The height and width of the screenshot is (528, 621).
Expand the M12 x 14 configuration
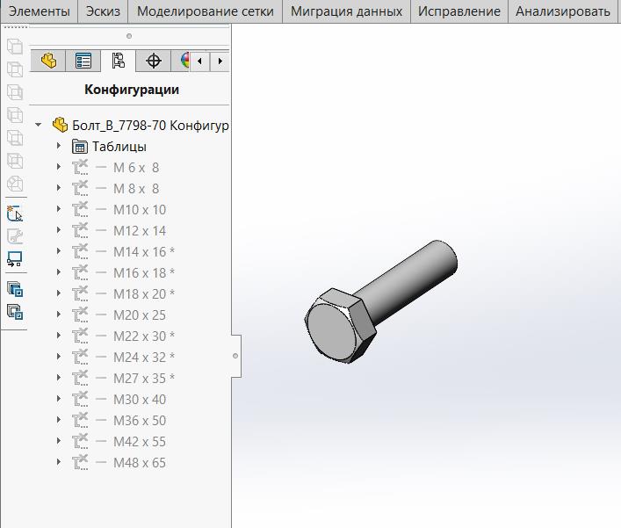[59, 230]
